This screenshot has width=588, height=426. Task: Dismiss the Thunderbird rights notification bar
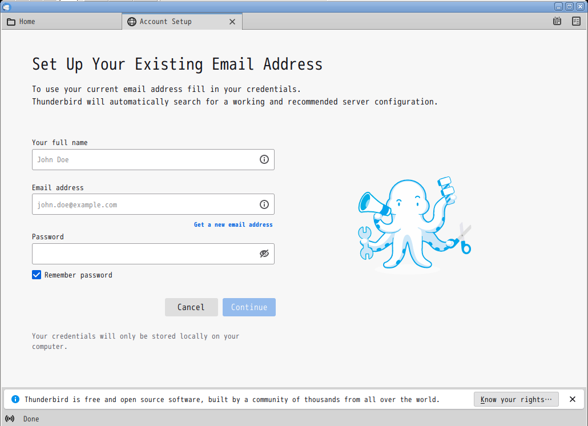[x=573, y=399]
